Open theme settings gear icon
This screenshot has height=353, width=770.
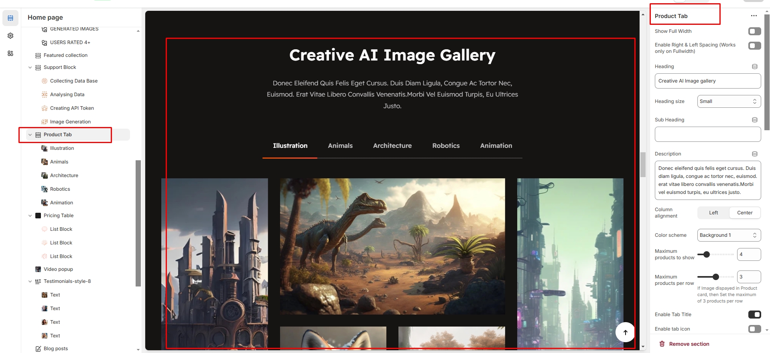pos(10,36)
